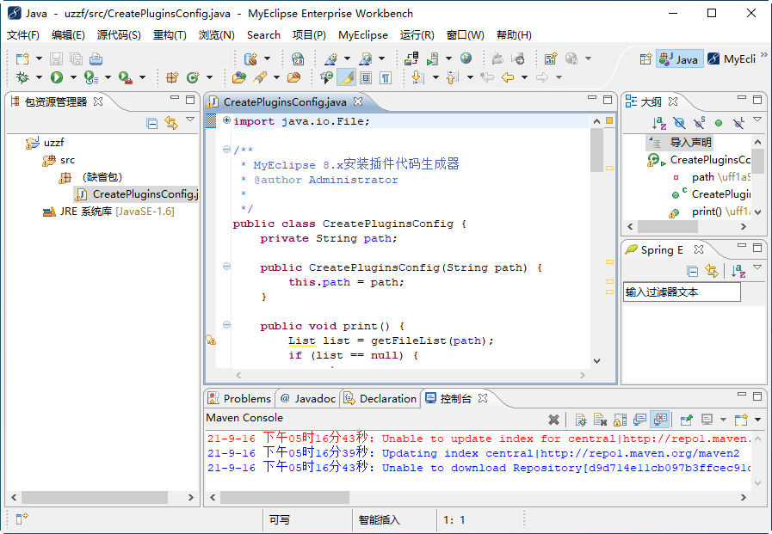Expand the folded import declarations
Viewport: 772px width, 534px height.
click(226, 120)
